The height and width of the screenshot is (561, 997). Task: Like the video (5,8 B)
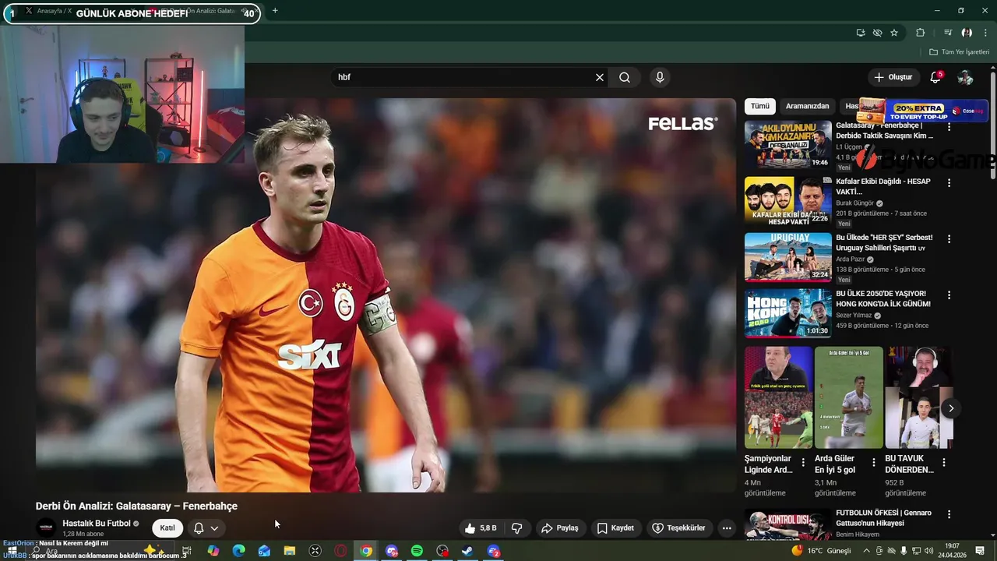tap(481, 528)
